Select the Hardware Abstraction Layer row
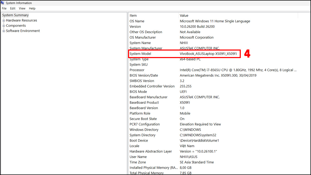 [213, 152]
